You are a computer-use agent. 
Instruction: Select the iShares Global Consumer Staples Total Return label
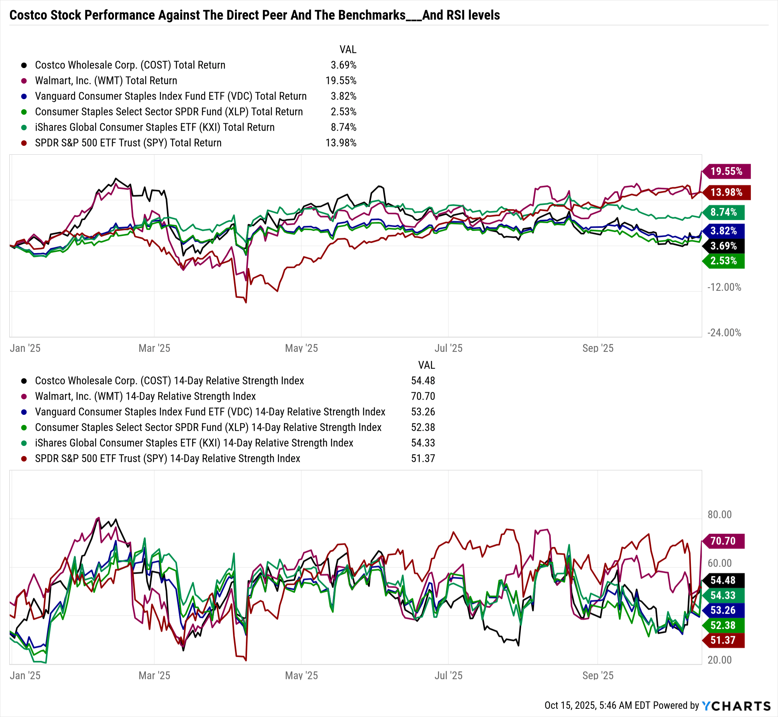tap(154, 128)
